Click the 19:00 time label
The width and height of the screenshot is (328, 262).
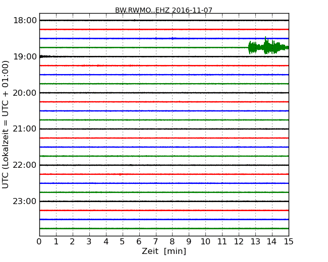[x=25, y=56]
